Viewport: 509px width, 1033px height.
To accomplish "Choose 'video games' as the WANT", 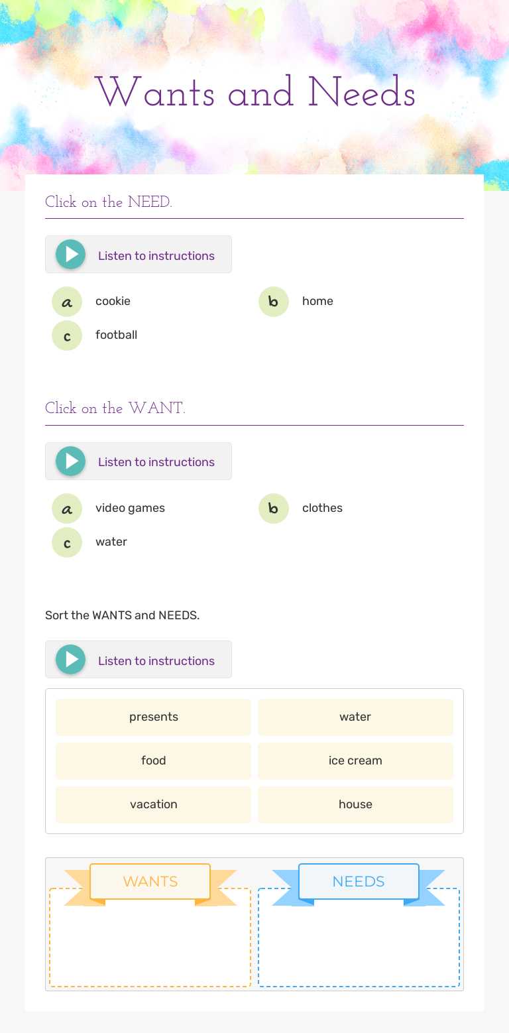I will tap(130, 508).
